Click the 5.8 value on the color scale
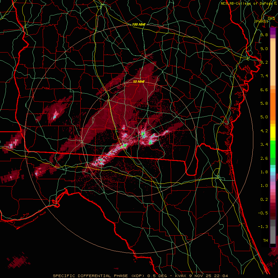Viewport: 278px width, 278px height. click(x=264, y=103)
